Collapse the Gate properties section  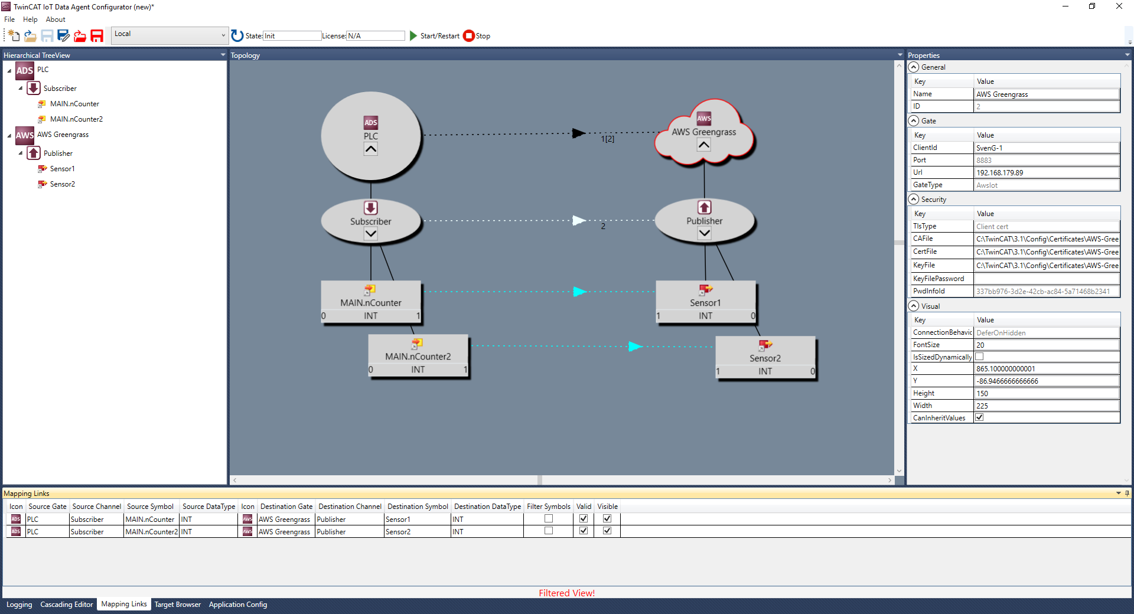pyautogui.click(x=914, y=121)
